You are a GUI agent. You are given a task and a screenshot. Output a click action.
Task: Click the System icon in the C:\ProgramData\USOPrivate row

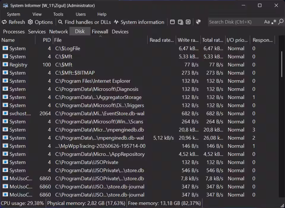pos(5,162)
